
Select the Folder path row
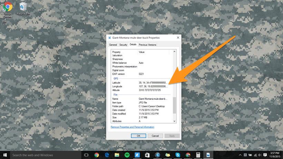click(x=140, y=106)
